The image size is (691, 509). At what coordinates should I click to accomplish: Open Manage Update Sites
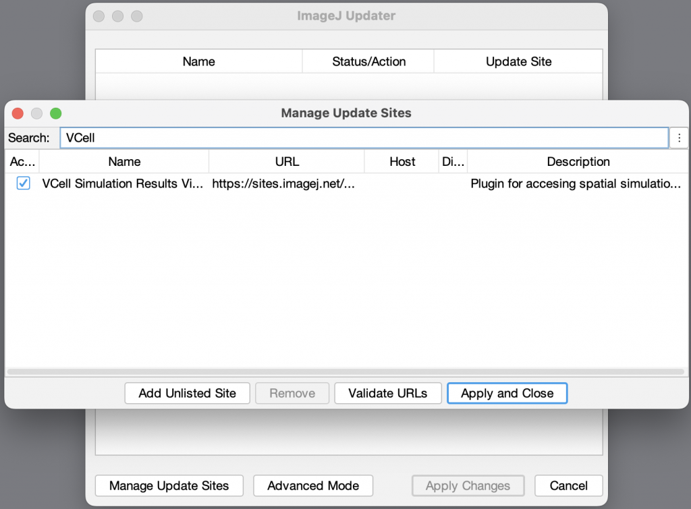(x=169, y=485)
